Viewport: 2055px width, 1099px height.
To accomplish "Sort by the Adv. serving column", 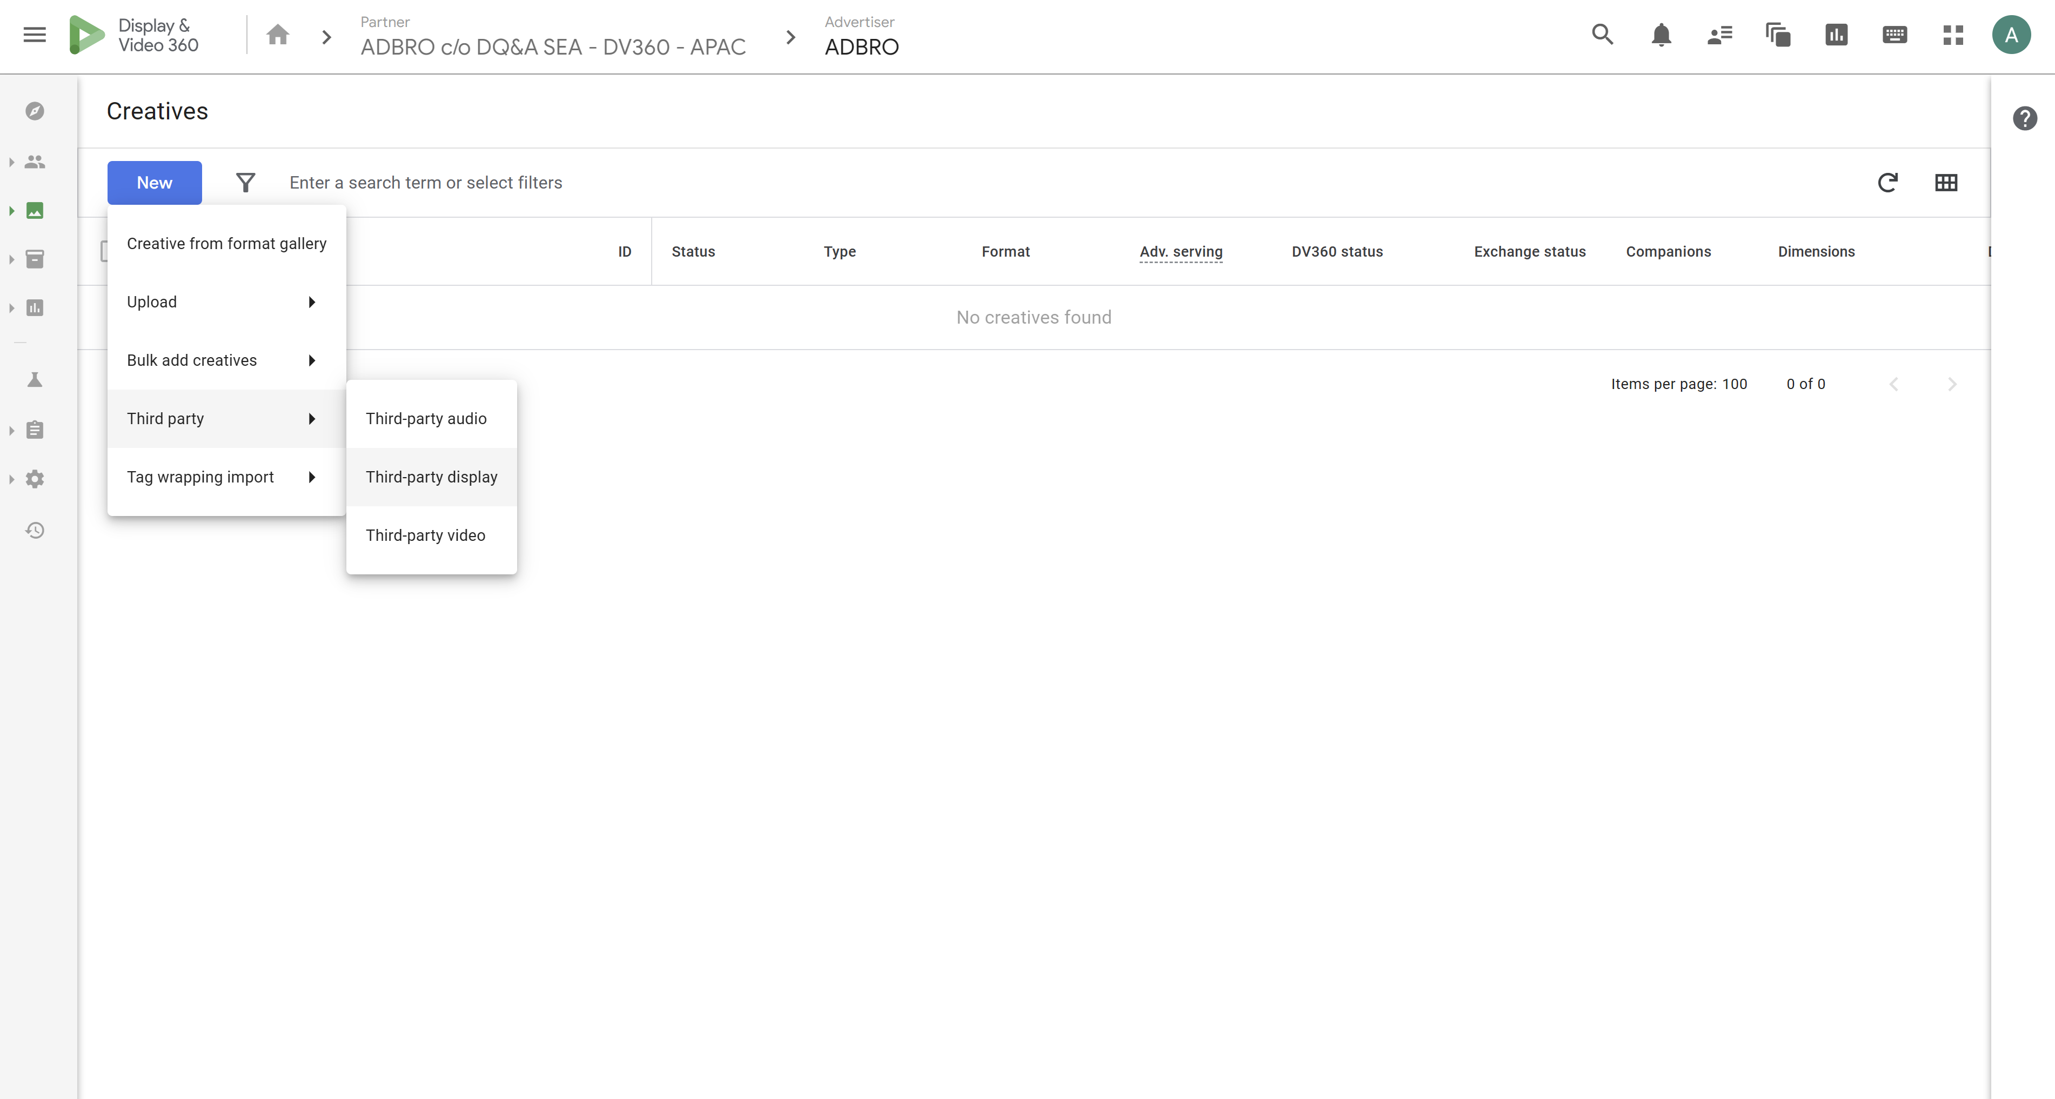I will click(1181, 252).
